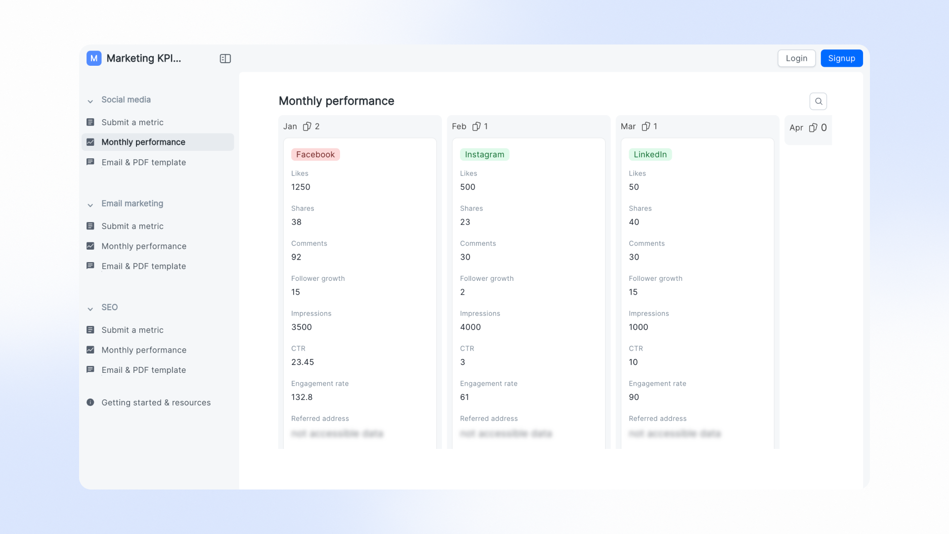Click LinkedIn Shares value 40
Image resolution: width=949 pixels, height=534 pixels.
(634, 222)
